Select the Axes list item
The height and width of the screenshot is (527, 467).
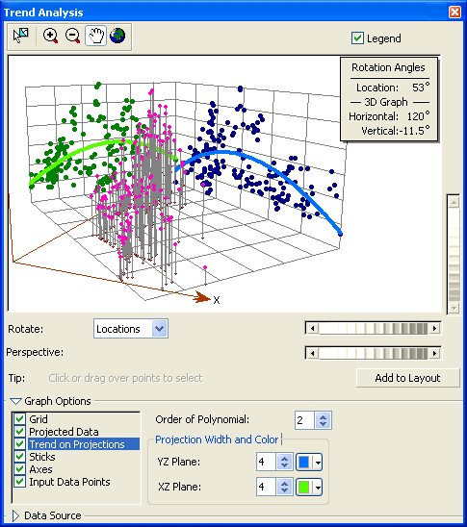pyautogui.click(x=40, y=469)
